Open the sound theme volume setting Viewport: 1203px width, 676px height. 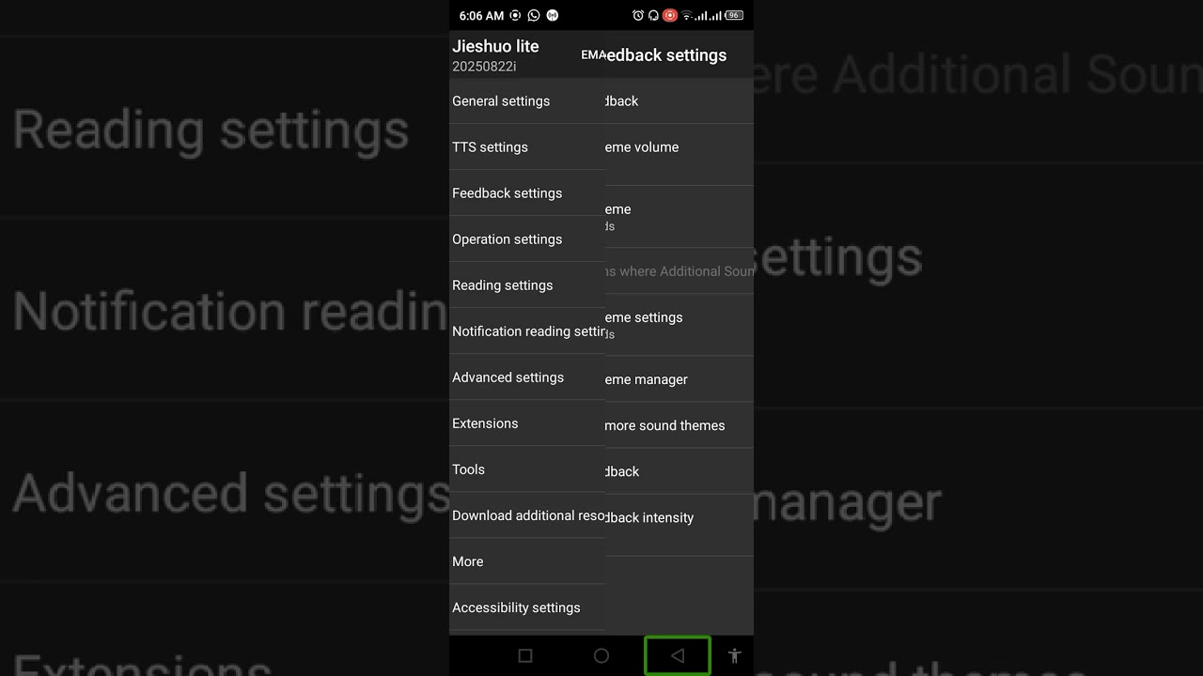coord(679,155)
